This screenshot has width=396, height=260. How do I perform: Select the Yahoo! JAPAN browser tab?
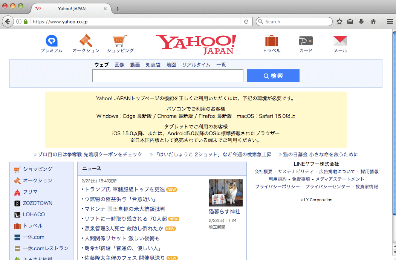pyautogui.click(x=72, y=9)
